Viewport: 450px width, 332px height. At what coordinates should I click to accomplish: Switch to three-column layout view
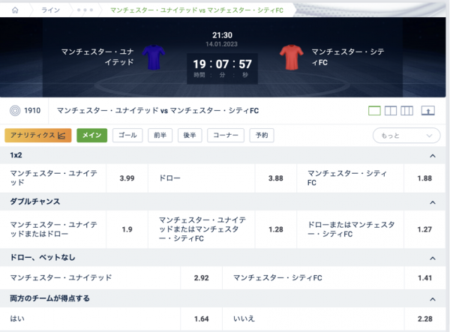pyautogui.click(x=406, y=111)
